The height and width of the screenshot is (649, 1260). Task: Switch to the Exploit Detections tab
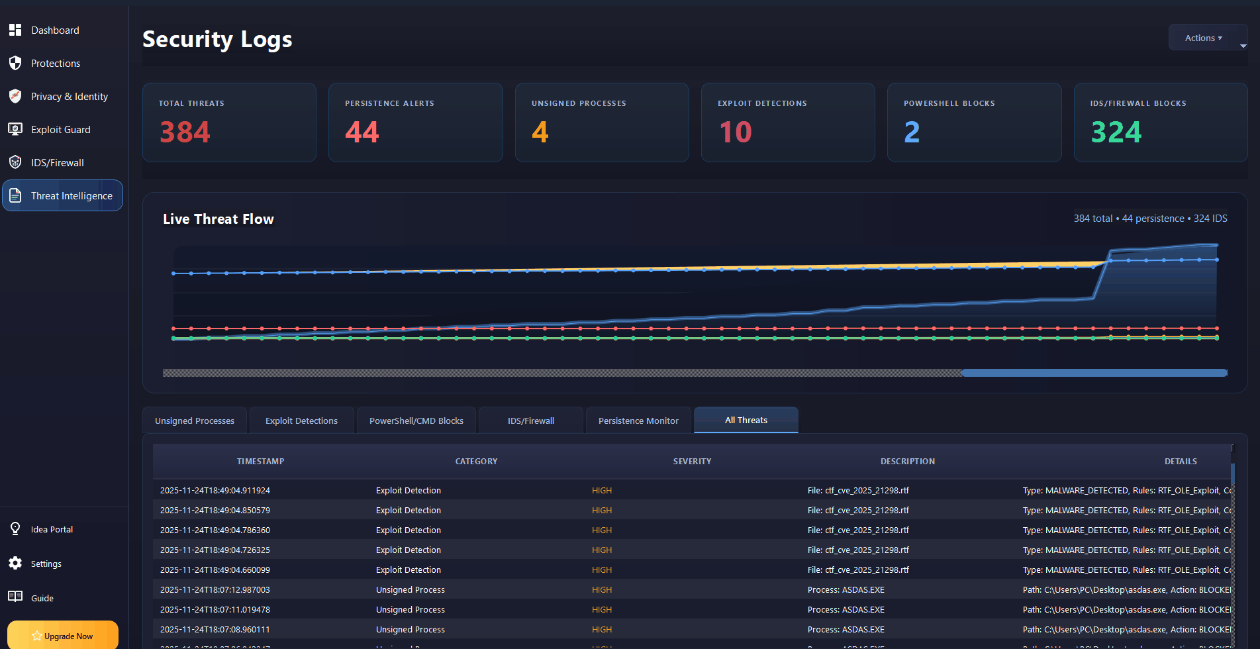pyautogui.click(x=301, y=420)
